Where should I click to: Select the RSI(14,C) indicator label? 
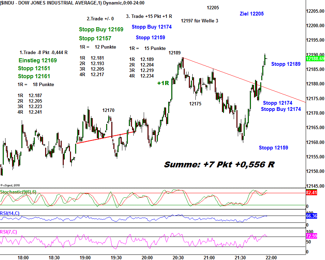[10, 214]
